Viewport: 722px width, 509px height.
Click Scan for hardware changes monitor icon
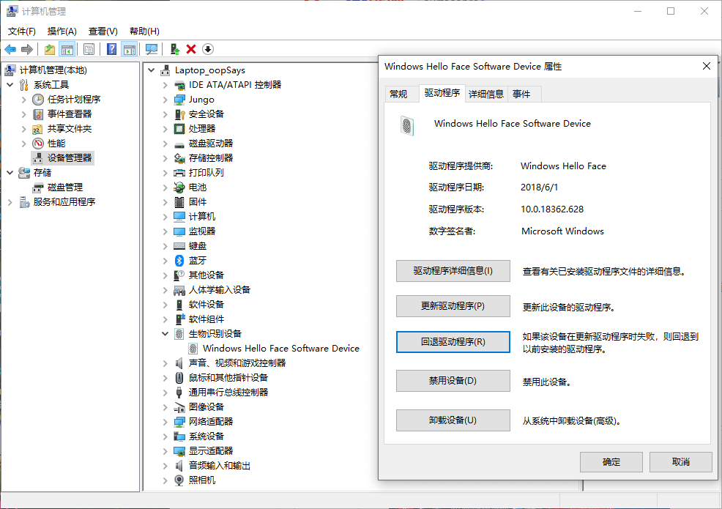151,49
